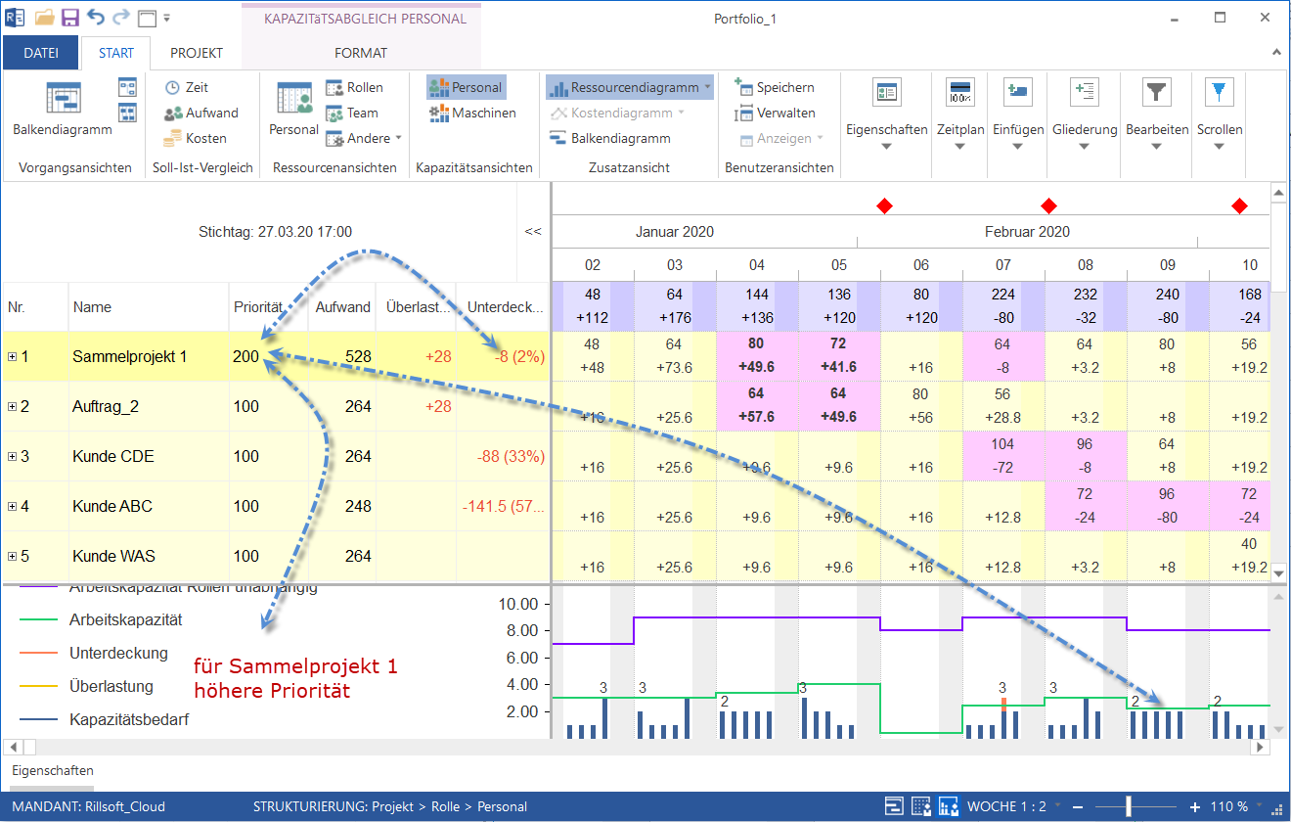Open the DATEI menu tab
This screenshot has height=822, width=1291.
[40, 53]
